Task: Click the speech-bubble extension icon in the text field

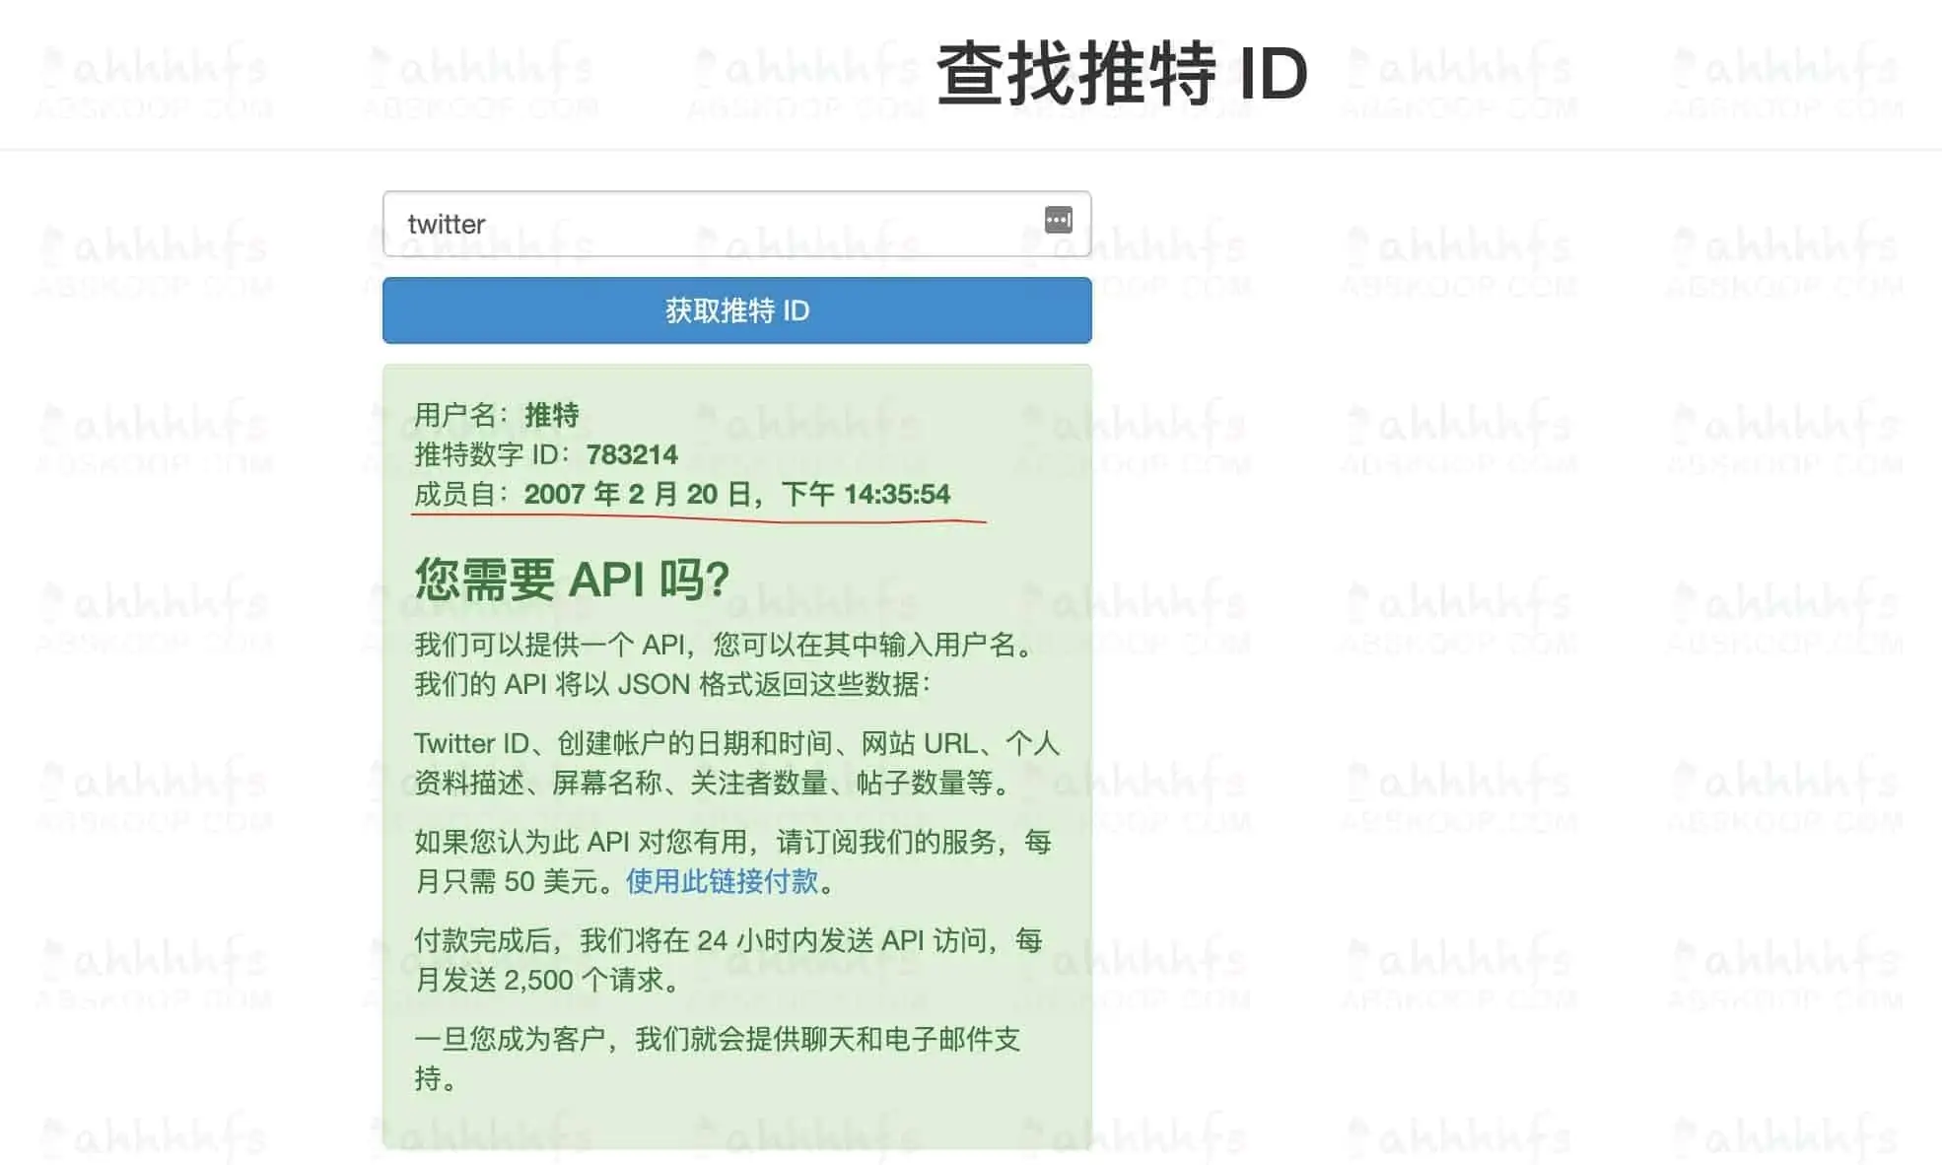Action: [x=1058, y=221]
